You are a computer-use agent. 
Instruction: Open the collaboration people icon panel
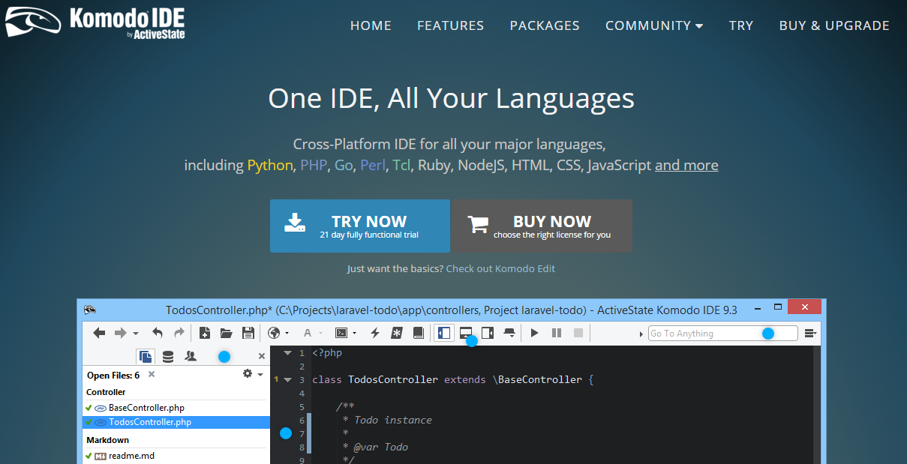191,356
